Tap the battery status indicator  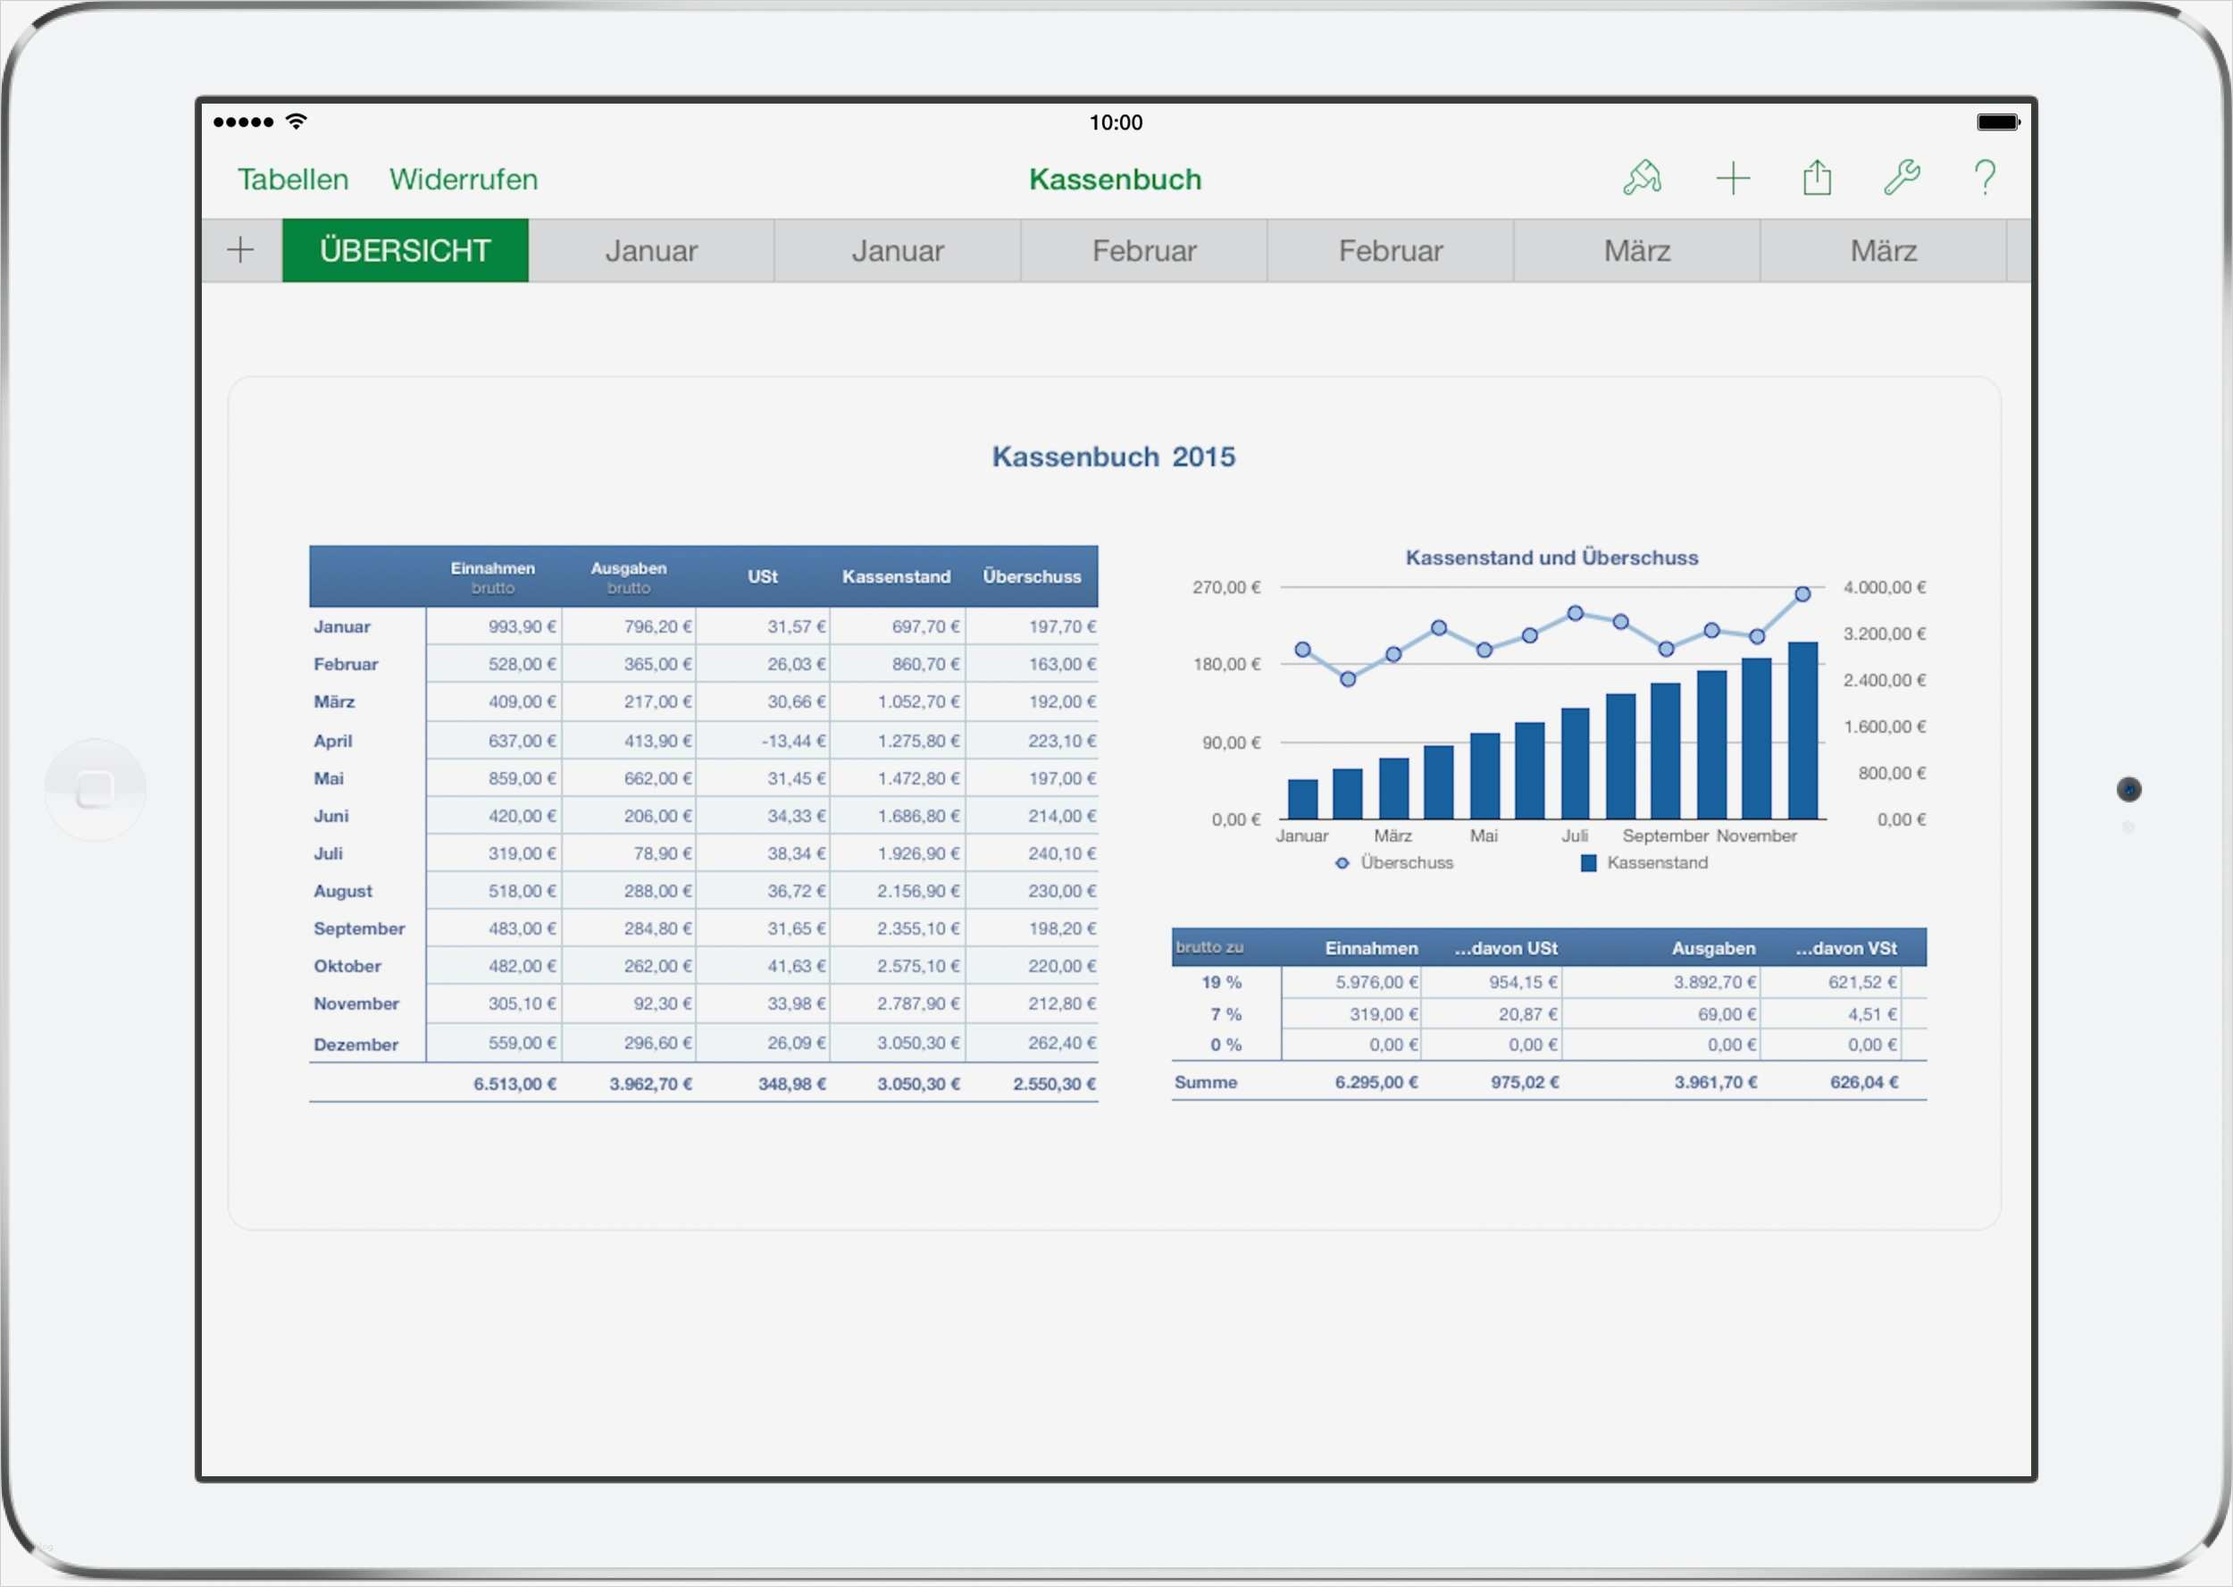[x=1997, y=122]
